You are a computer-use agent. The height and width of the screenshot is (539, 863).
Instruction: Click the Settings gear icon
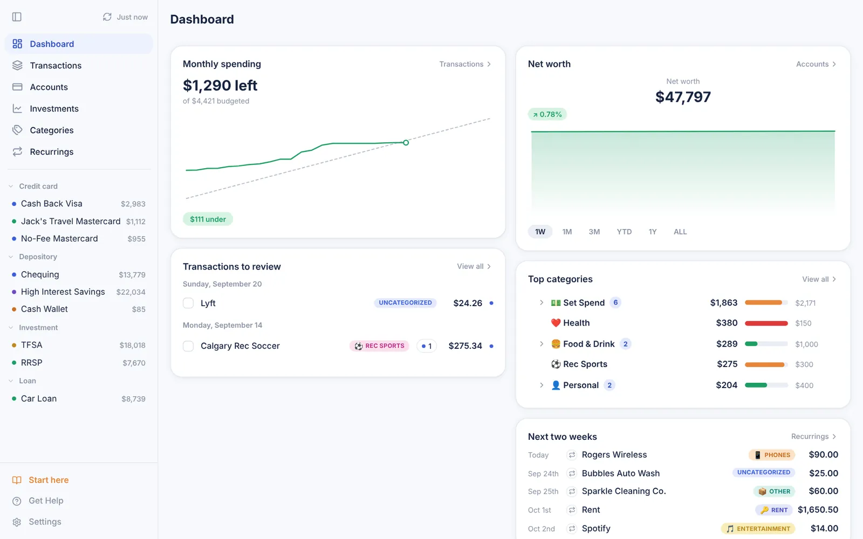17,522
